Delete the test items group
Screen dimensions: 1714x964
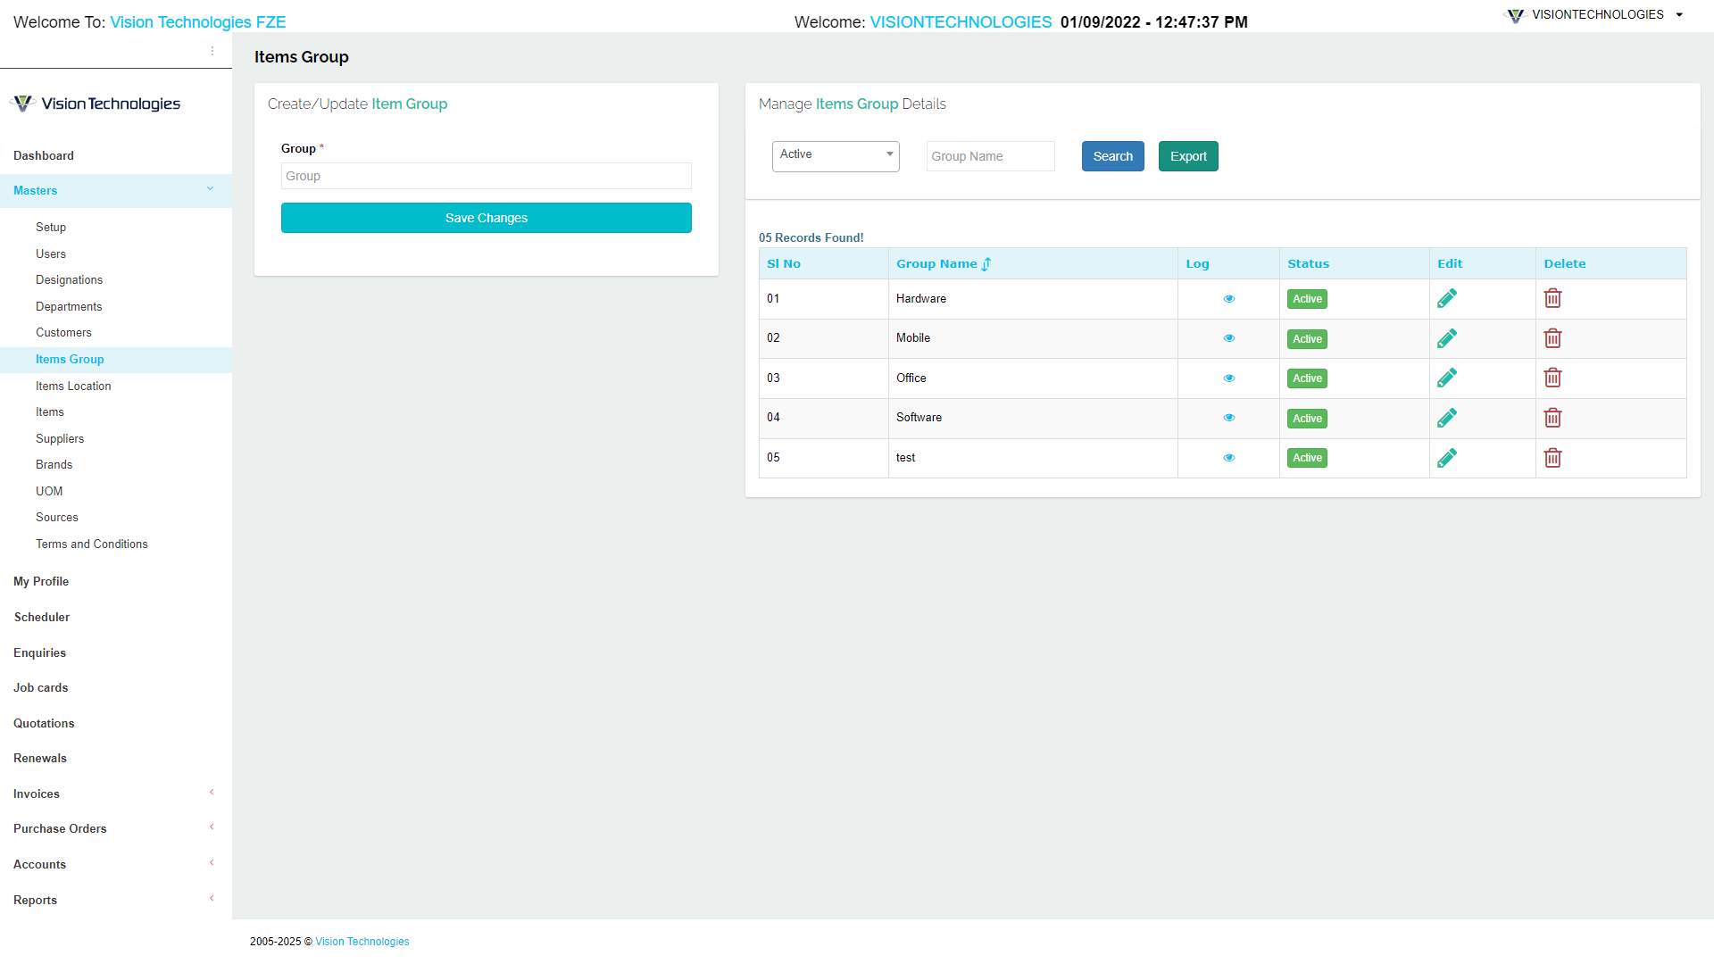pos(1552,458)
